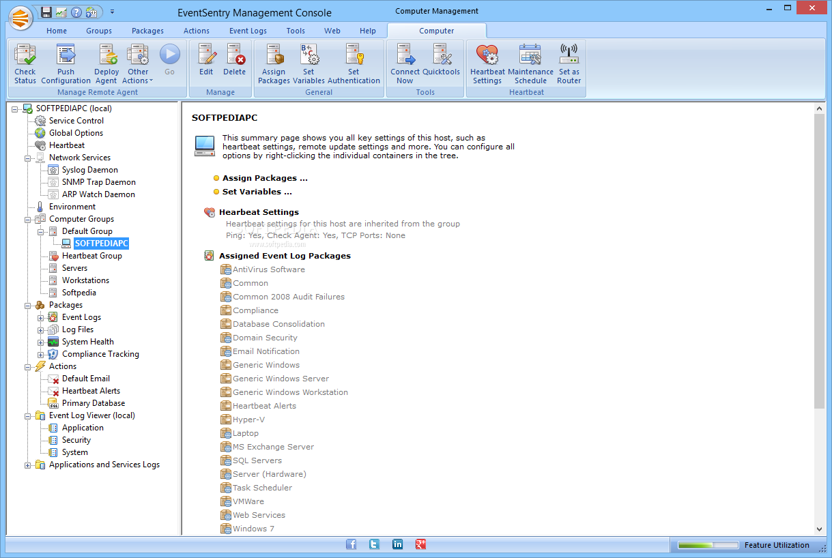Screen dimensions: 832x558
Task: Click AntiVirus Software package entry
Action: tap(269, 269)
